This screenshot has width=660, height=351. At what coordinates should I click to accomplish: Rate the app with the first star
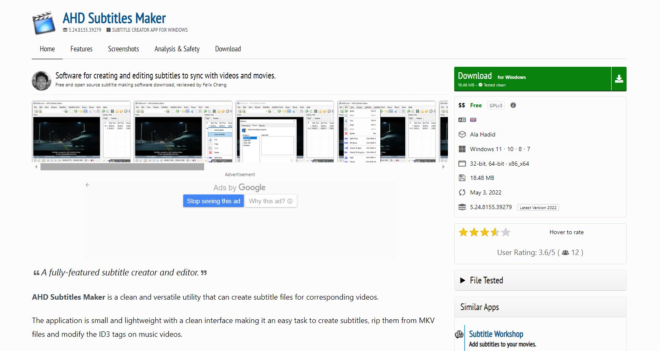click(x=463, y=232)
